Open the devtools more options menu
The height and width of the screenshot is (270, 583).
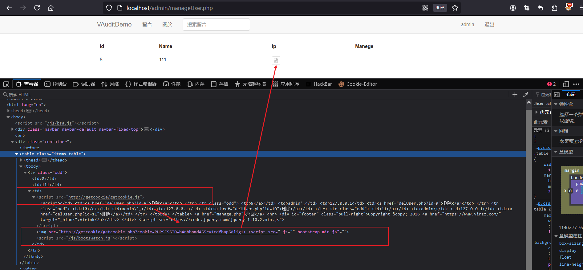click(576, 84)
